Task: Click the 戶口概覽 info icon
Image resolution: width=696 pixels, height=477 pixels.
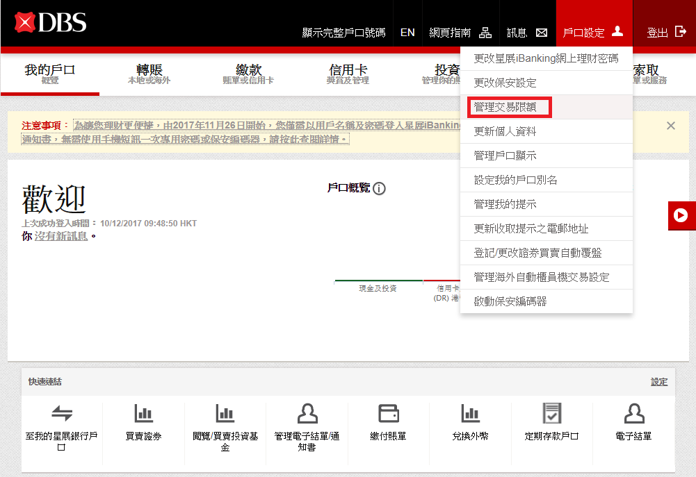Action: pos(379,188)
